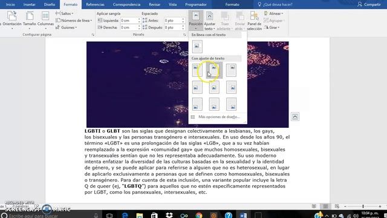Expand the Alinear dropdown
Image resolution: width=387 pixels, height=218 pixels.
[x=274, y=13]
